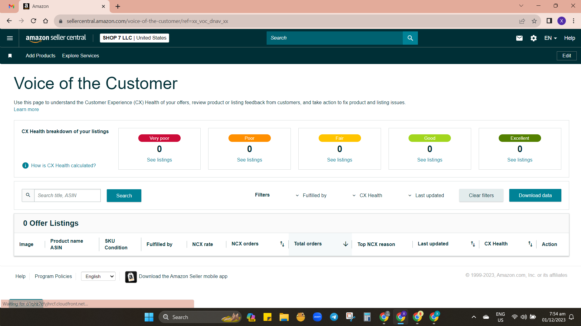This screenshot has height=326, width=581.
Task: Click the info icon beside CX Health calculated
Action: tap(25, 165)
